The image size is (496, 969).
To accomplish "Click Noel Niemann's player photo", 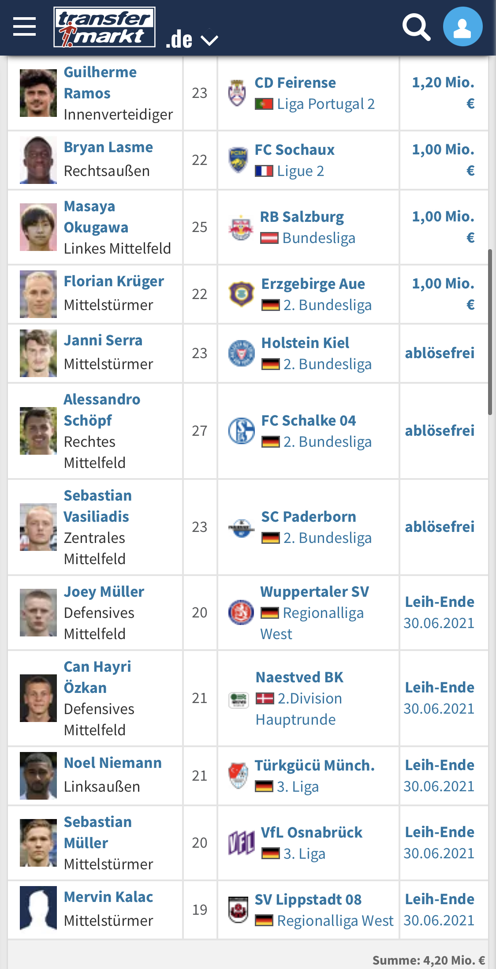I will coord(38,776).
